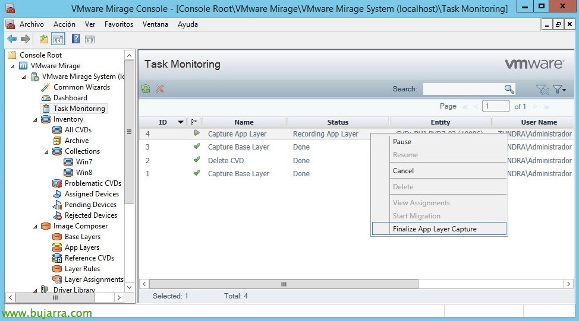This screenshot has width=579, height=321.
Task: Select the Win7 collection
Action: pos(84,162)
